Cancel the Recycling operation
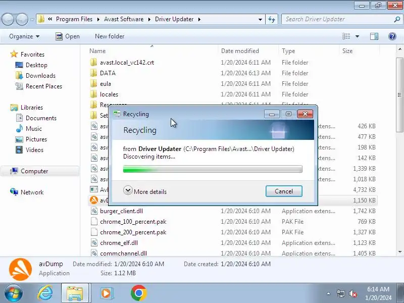The height and width of the screenshot is (303, 404). (x=284, y=191)
